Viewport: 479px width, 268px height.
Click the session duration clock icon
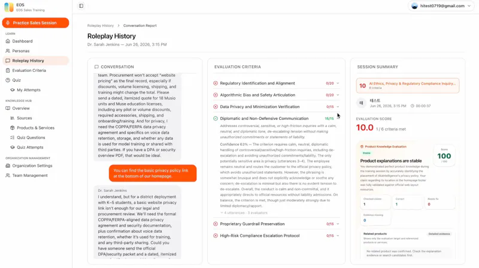tap(413, 106)
